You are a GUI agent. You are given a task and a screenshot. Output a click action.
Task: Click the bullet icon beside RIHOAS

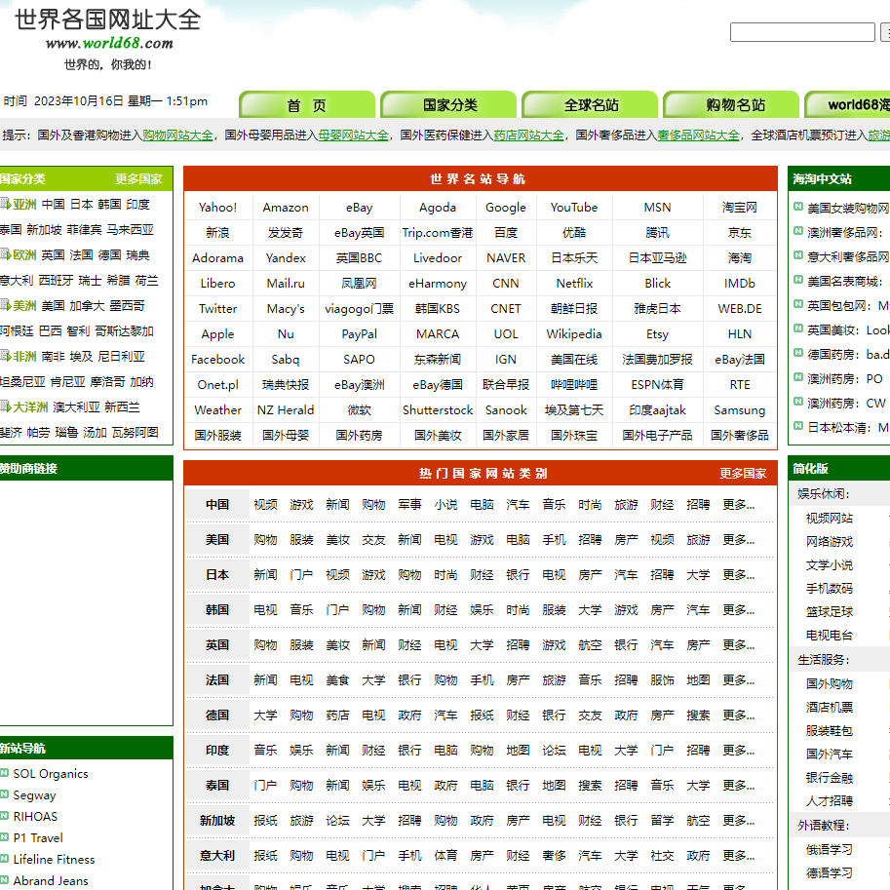[x=4, y=816]
